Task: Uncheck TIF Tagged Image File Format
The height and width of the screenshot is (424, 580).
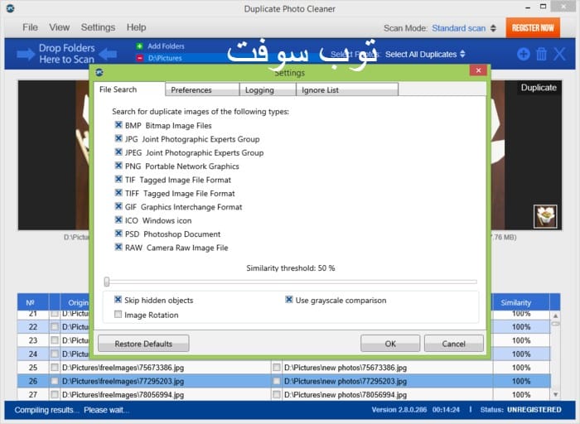Action: (x=118, y=179)
